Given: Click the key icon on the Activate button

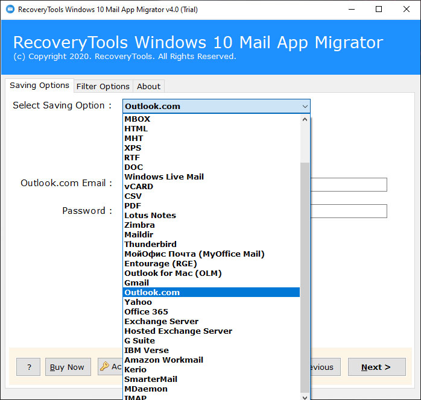Looking at the screenshot, I should (x=104, y=366).
